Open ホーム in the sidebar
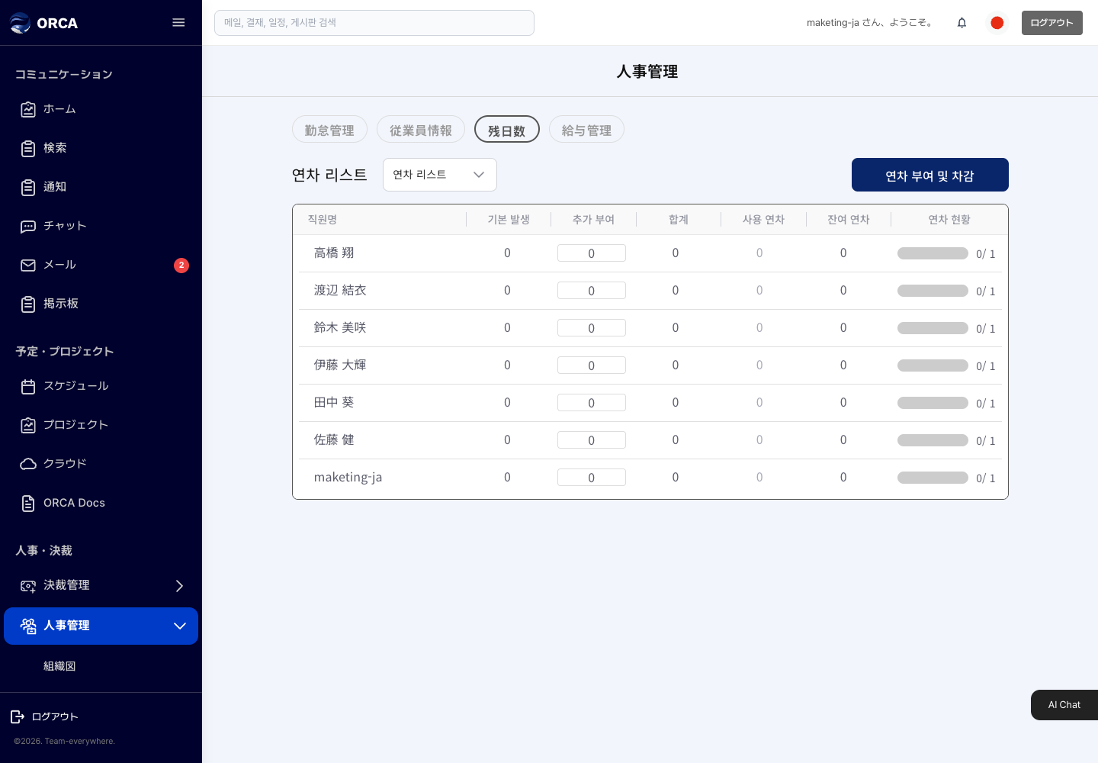The image size is (1098, 763). tap(101, 109)
